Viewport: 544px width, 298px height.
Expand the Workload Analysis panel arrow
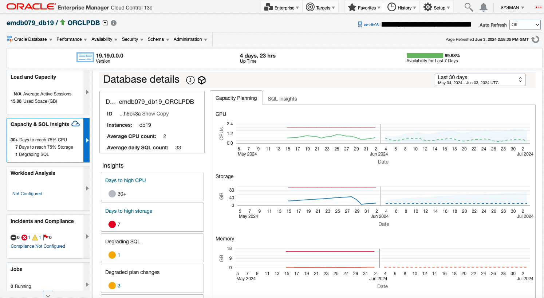pos(87,188)
